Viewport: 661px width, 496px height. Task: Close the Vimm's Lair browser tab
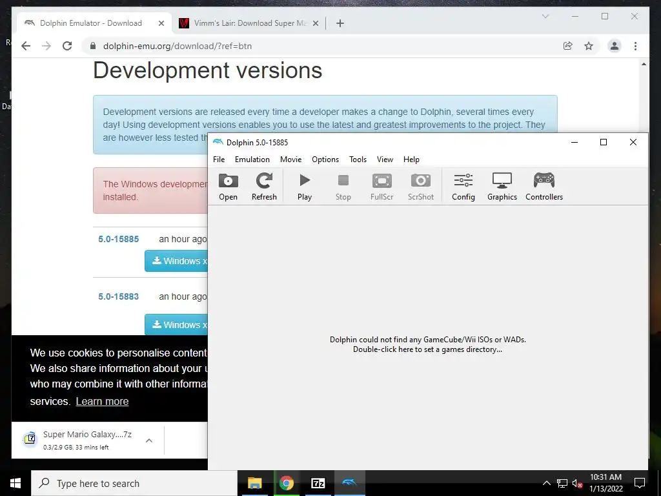click(315, 23)
